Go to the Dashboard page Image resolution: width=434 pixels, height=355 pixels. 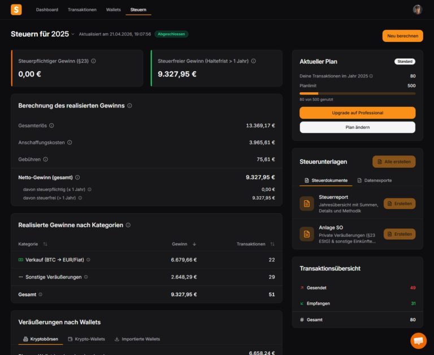(47, 10)
